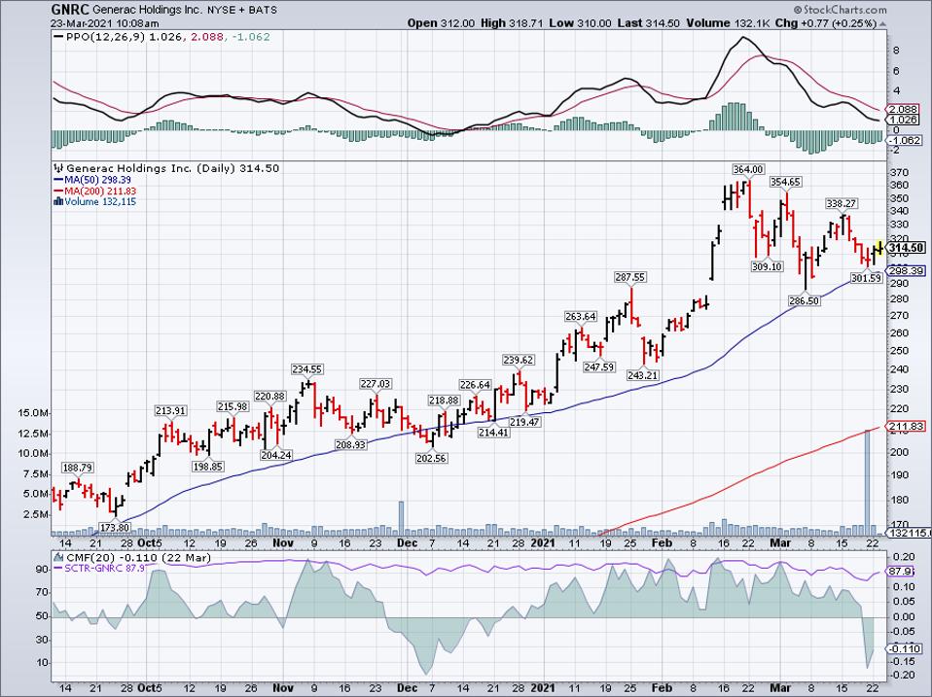Click the 263.64 price label
Viewport: 932px width, 697px height.
coord(580,317)
